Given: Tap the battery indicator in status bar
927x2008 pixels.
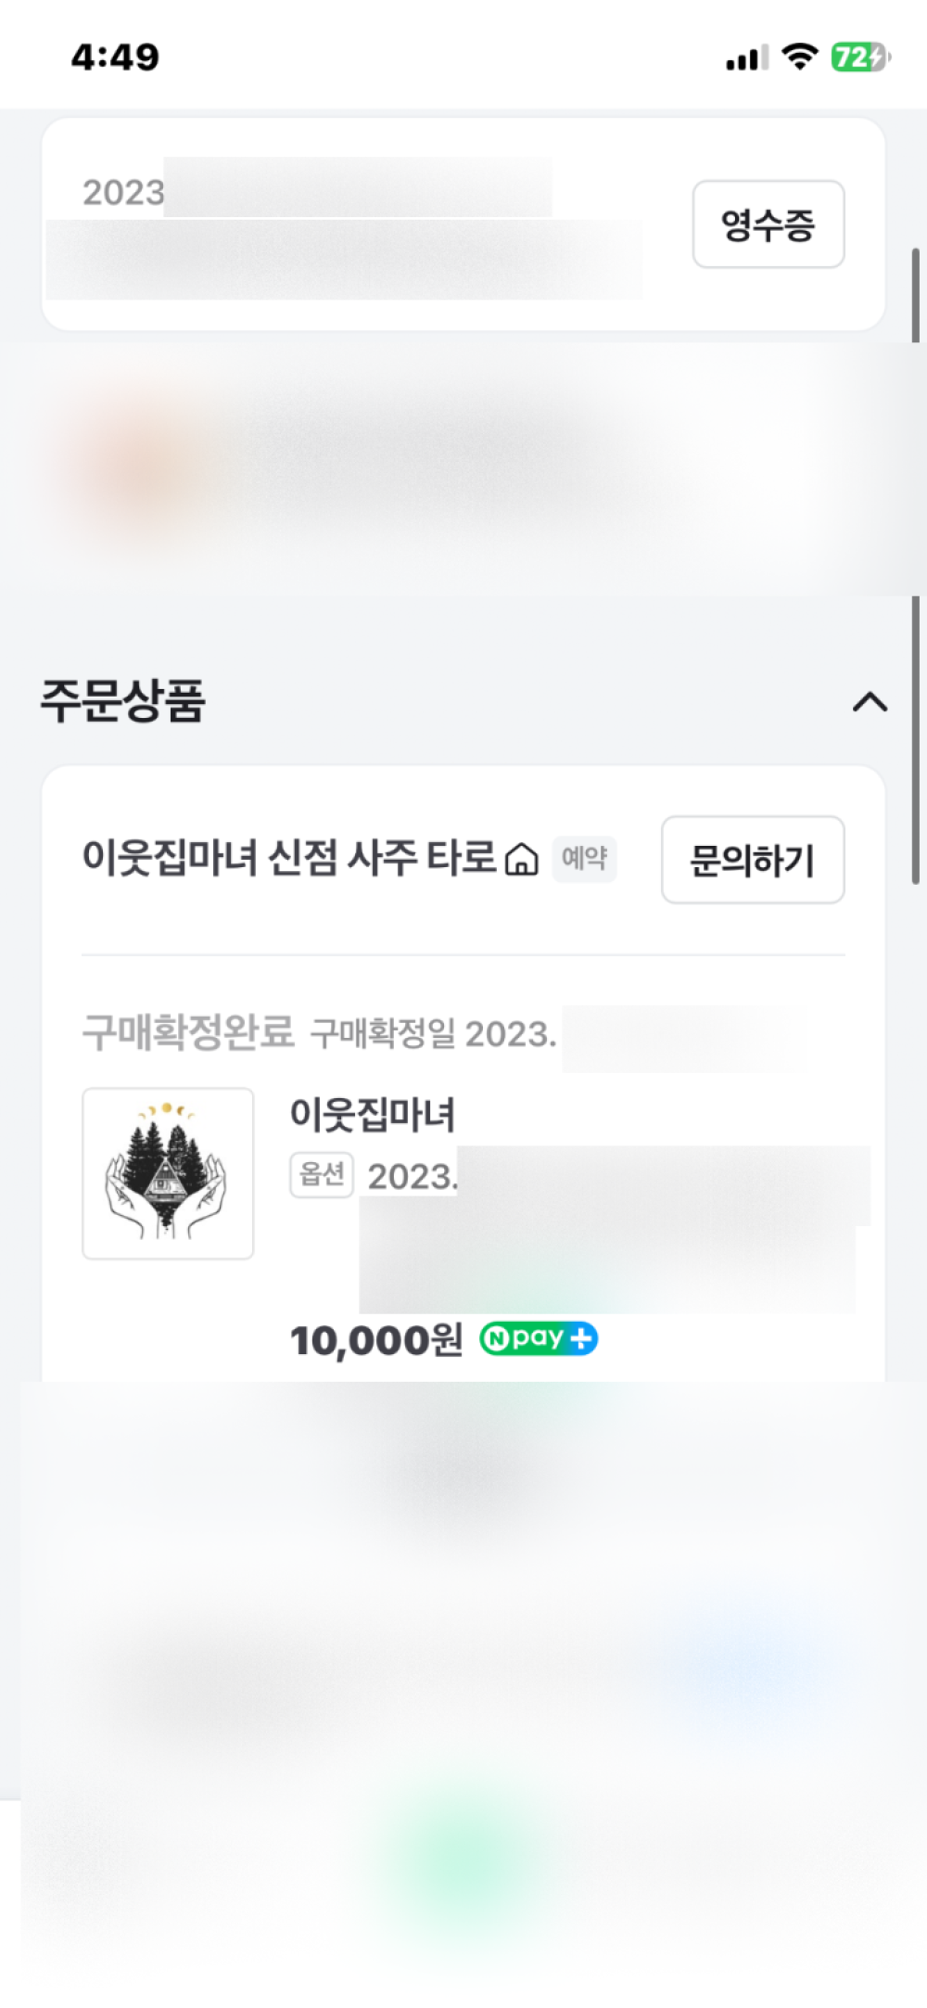Looking at the screenshot, I should click(x=860, y=57).
